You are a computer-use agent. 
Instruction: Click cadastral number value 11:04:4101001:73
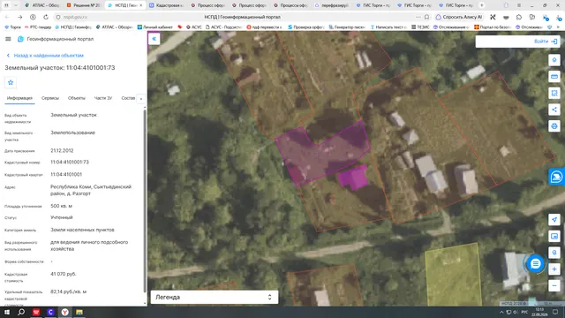[x=70, y=163]
